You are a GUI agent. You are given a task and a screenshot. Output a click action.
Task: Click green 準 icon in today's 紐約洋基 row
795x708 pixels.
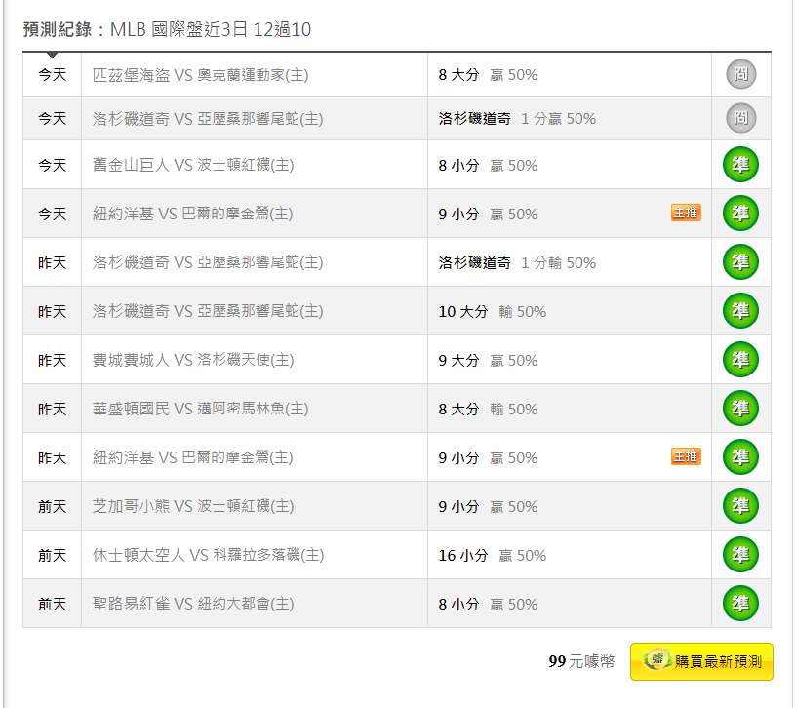[x=740, y=214]
